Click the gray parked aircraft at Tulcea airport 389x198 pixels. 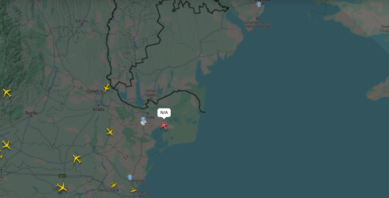point(144,123)
